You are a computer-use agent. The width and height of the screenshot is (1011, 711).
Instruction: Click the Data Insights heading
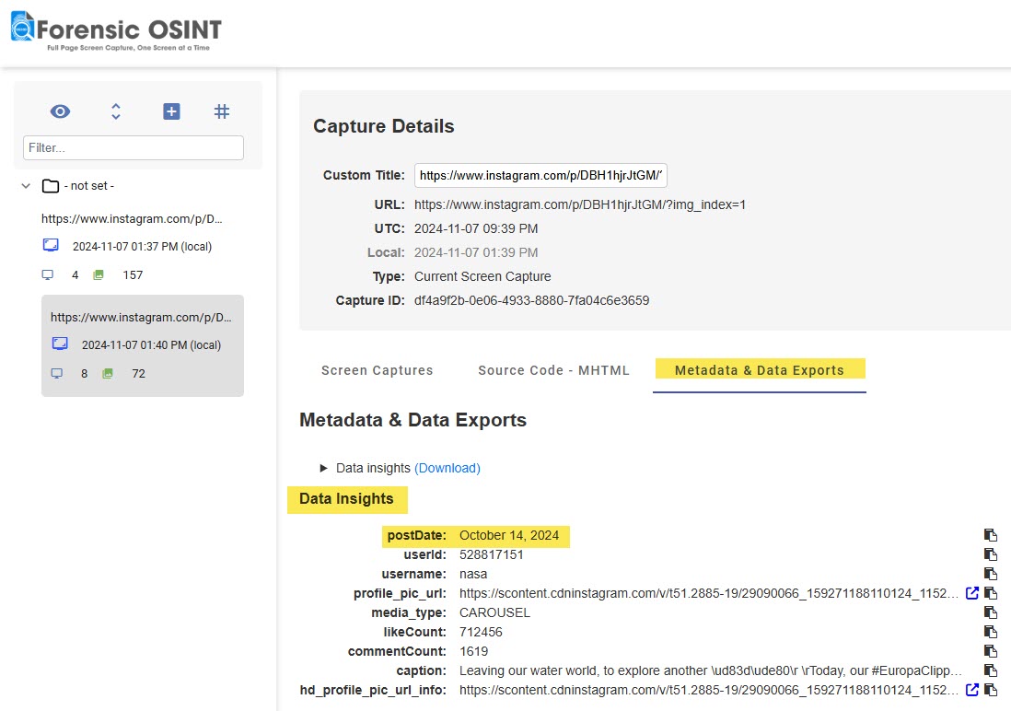tap(347, 499)
